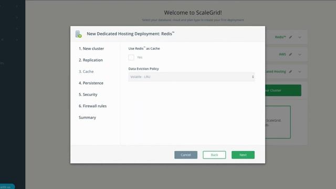Screen dimensions: 336x189
Task: Edit the Redis selection with pencil icon
Action: 290,37
